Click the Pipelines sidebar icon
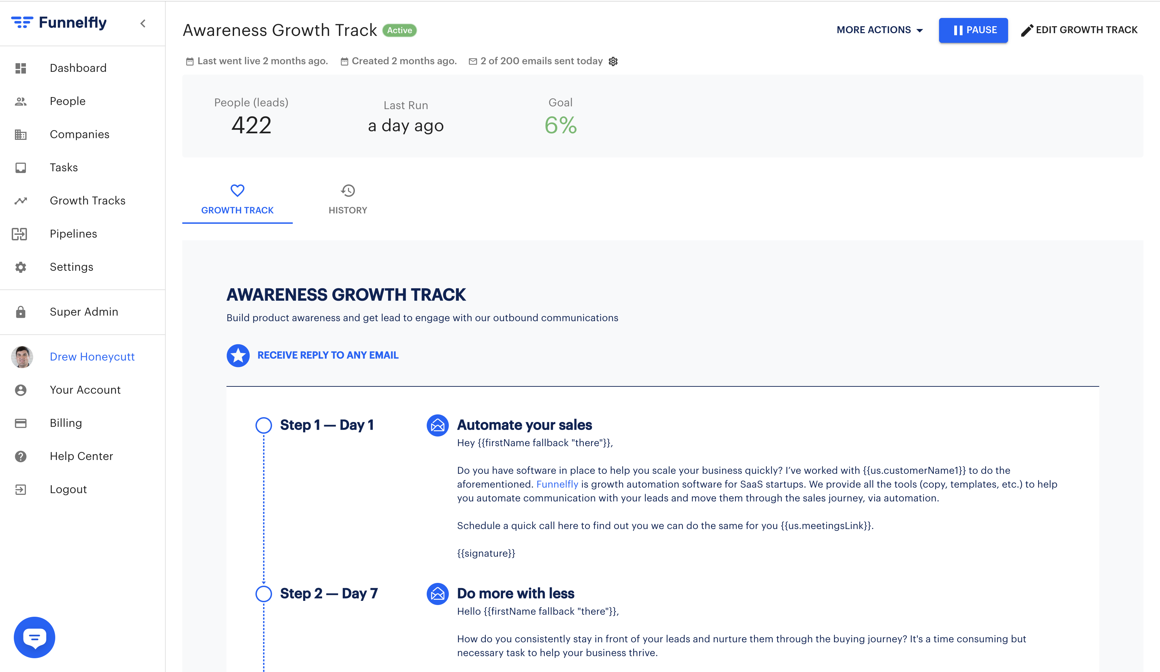Viewport: 1160px width, 672px height. 20,234
